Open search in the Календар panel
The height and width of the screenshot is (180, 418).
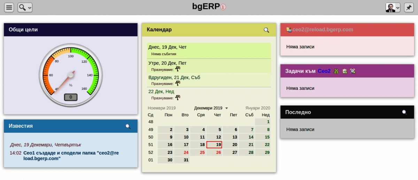point(266,30)
